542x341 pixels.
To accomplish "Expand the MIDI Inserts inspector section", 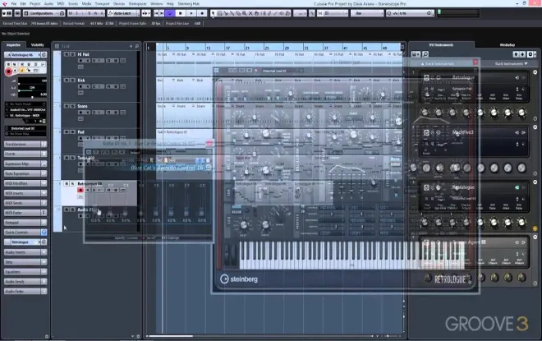I will point(25,193).
